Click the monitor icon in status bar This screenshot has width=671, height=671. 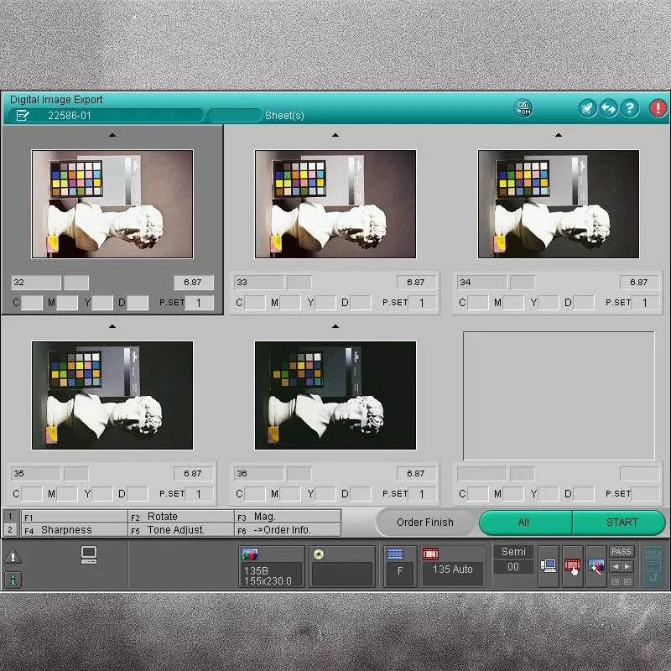[89, 554]
